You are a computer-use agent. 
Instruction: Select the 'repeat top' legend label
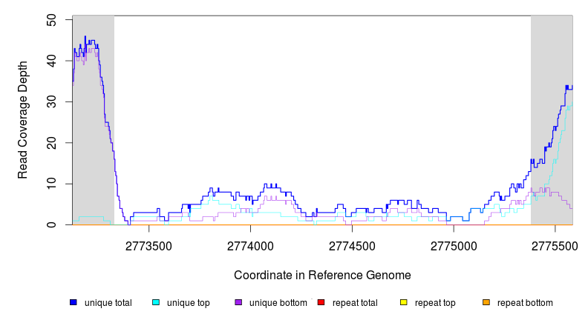click(435, 303)
